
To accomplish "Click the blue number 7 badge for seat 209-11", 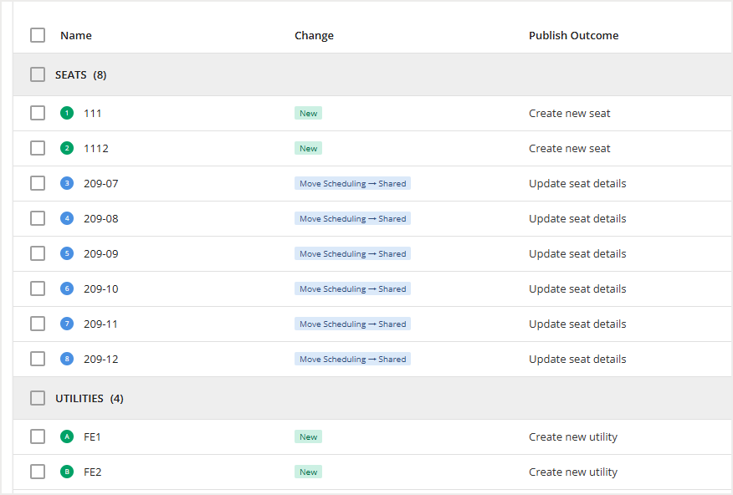I will [x=67, y=324].
